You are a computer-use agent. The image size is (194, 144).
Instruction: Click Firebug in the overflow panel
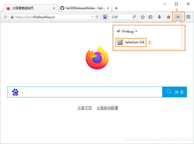pyautogui.click(x=125, y=32)
